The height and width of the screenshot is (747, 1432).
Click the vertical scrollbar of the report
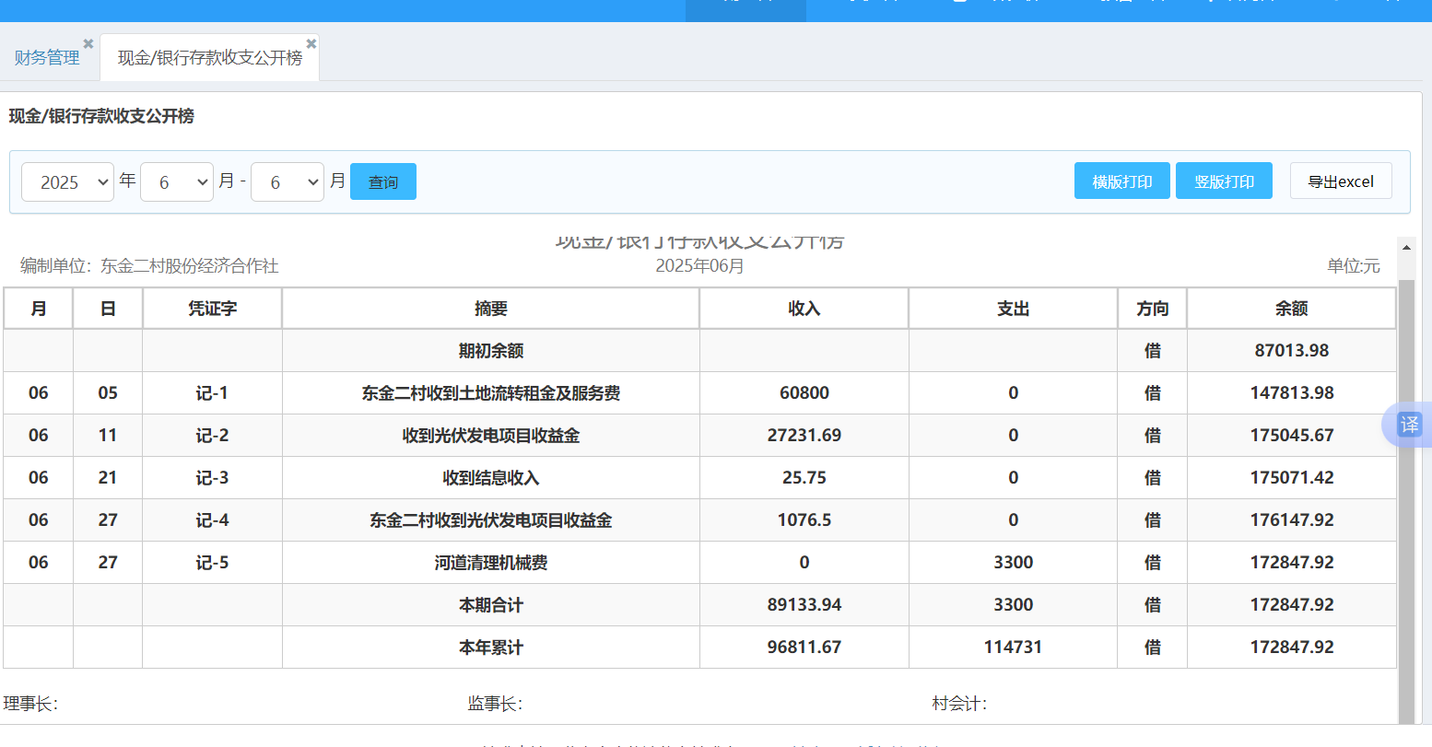(x=1406, y=497)
